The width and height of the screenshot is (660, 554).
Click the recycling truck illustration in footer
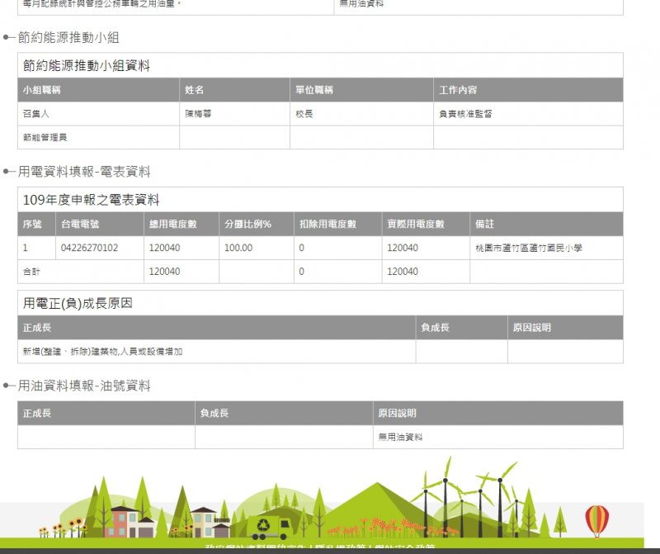coord(270,527)
